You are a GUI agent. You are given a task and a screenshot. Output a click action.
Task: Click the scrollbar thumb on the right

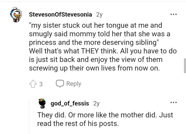tap(185, 66)
